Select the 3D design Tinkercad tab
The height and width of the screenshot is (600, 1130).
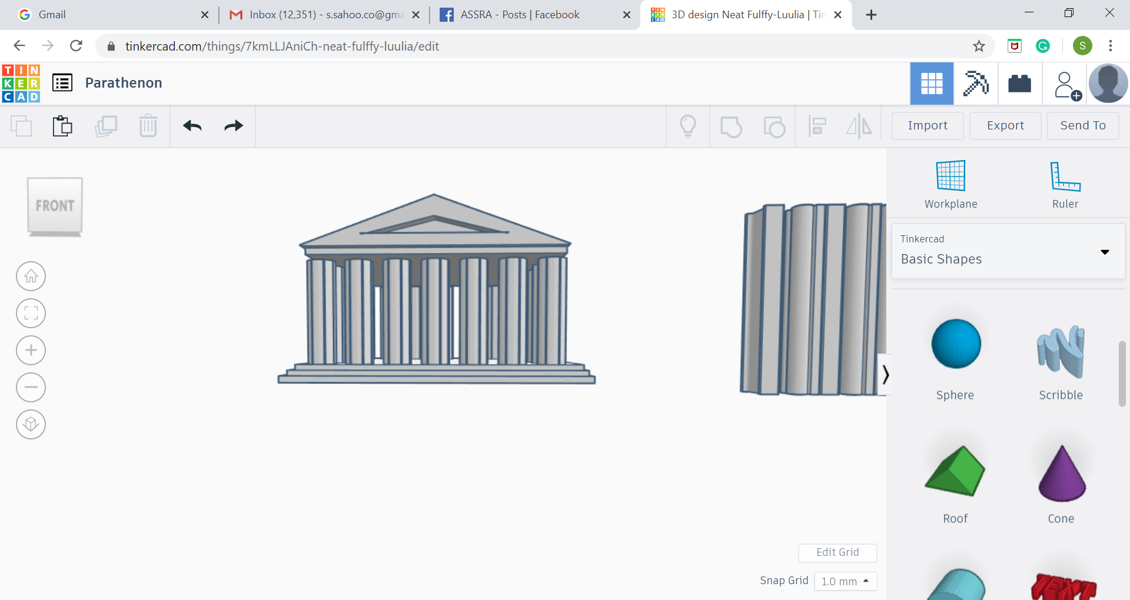(x=745, y=15)
